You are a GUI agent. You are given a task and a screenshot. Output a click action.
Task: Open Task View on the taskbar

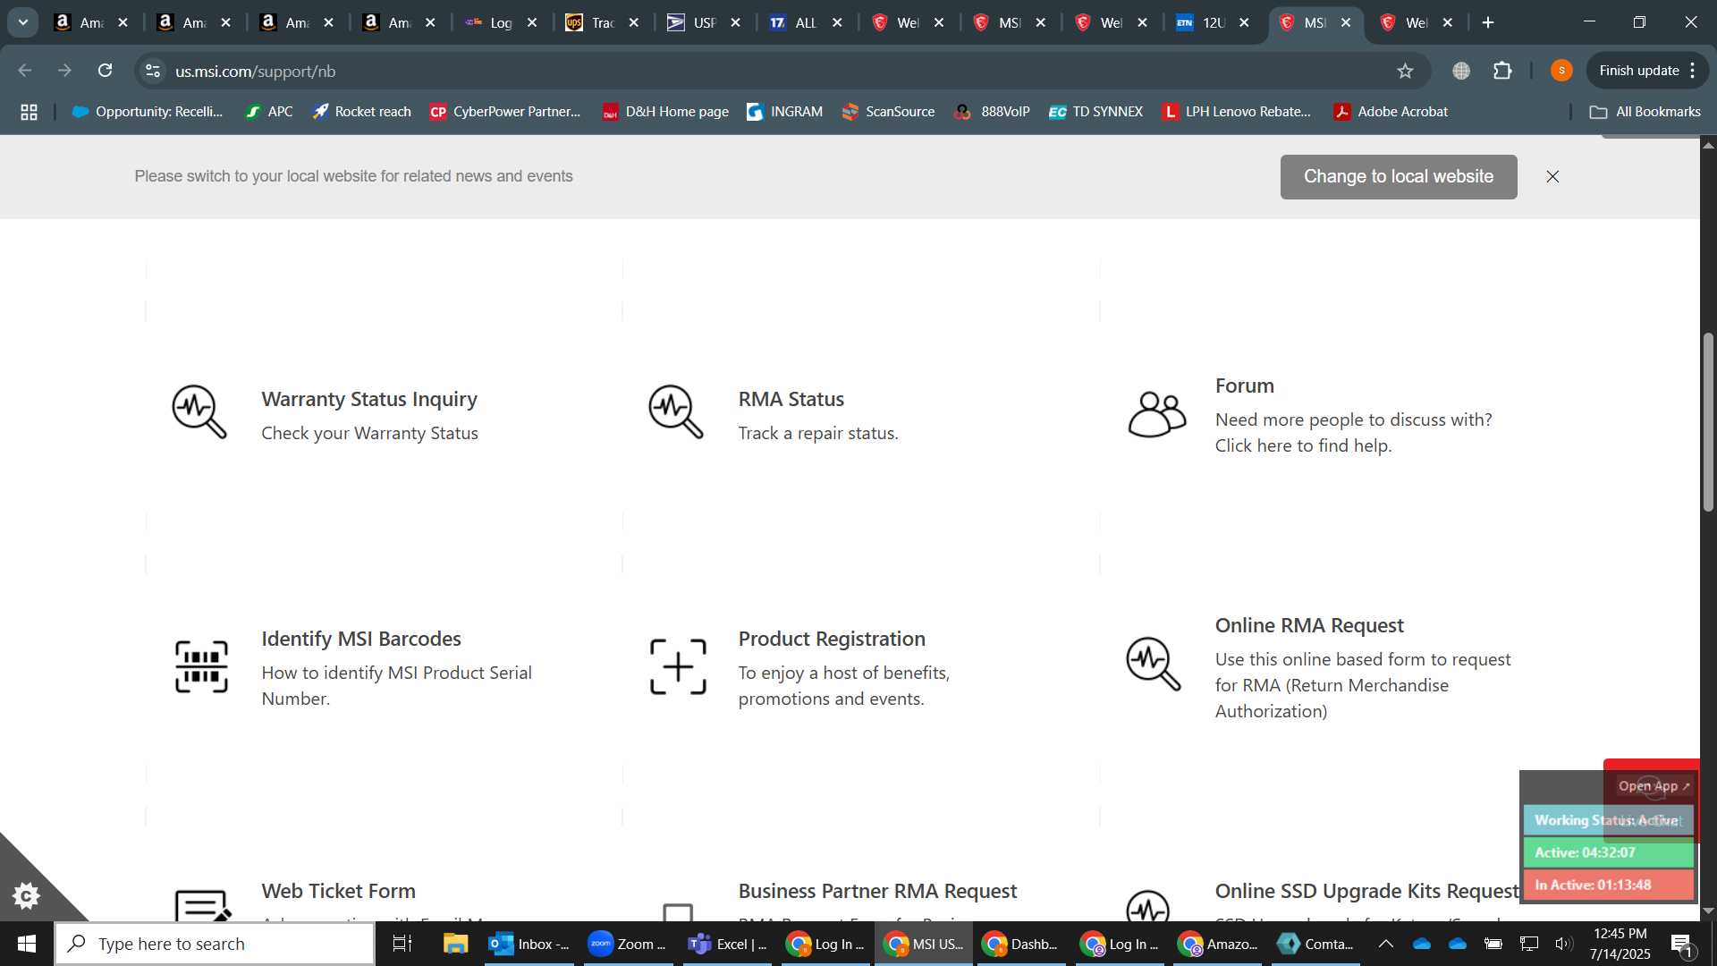[402, 944]
